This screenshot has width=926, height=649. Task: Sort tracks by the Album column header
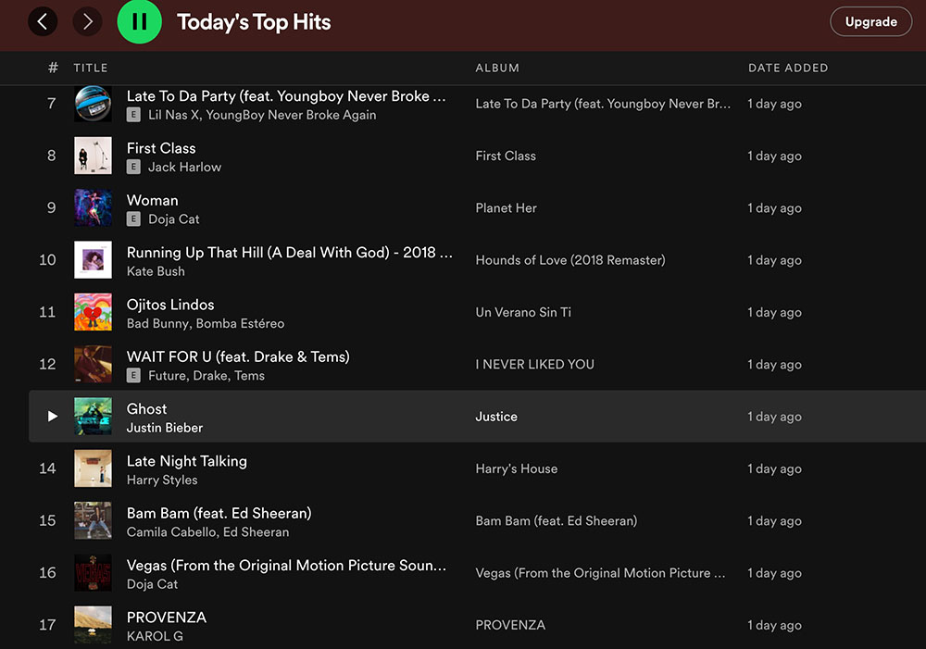click(x=497, y=68)
